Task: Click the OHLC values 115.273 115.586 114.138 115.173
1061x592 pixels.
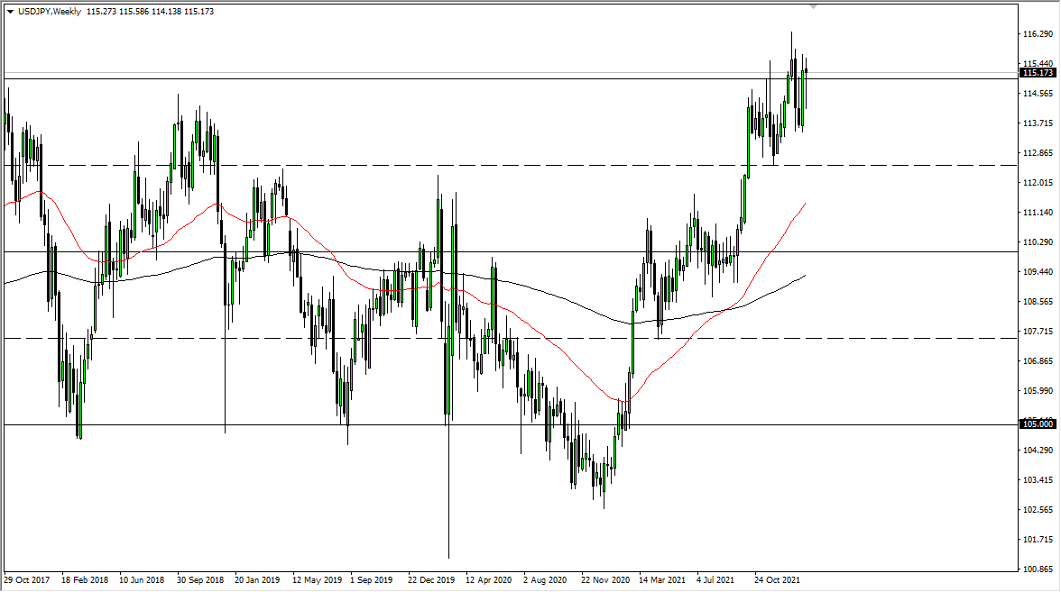Action: 150,12
